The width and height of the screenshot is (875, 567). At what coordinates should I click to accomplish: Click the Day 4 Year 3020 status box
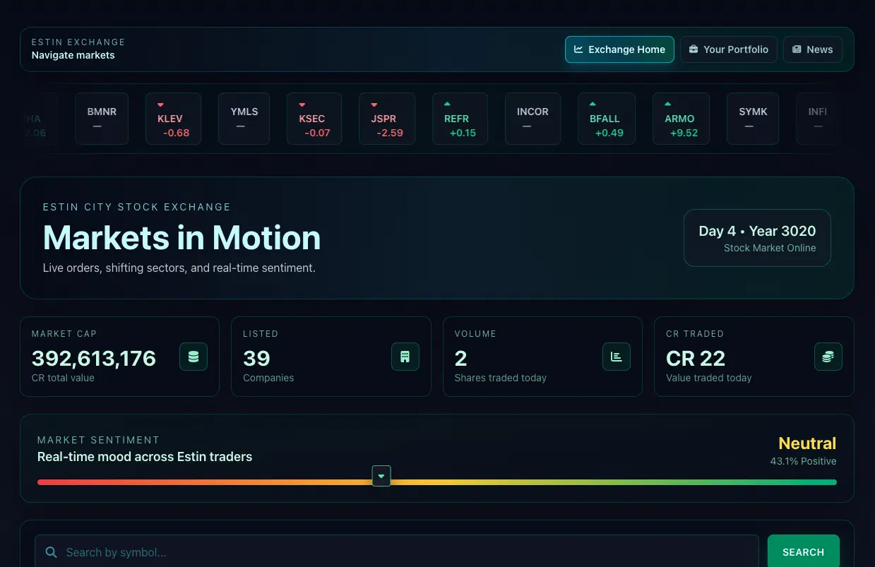click(x=756, y=238)
